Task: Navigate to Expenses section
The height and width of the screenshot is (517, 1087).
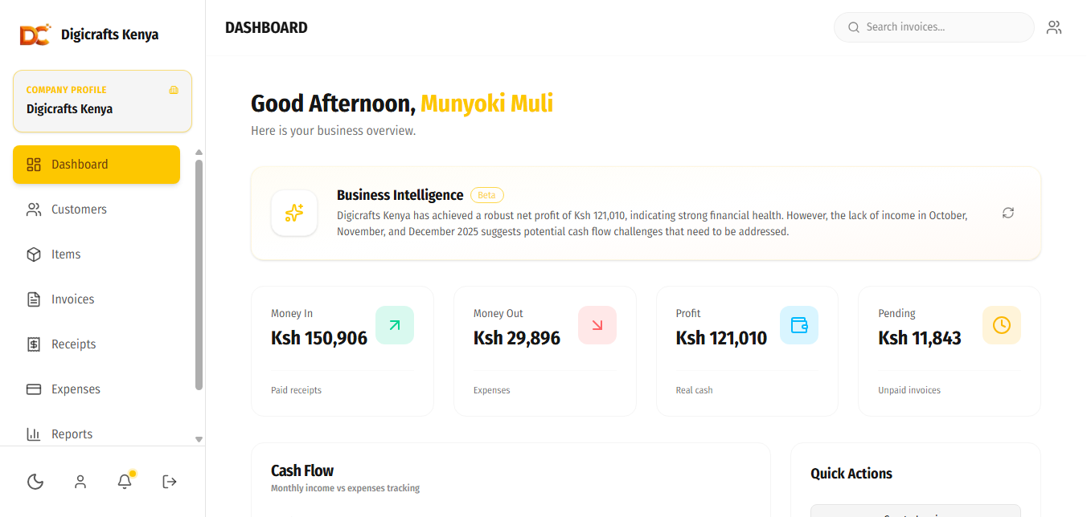Action: (96, 389)
